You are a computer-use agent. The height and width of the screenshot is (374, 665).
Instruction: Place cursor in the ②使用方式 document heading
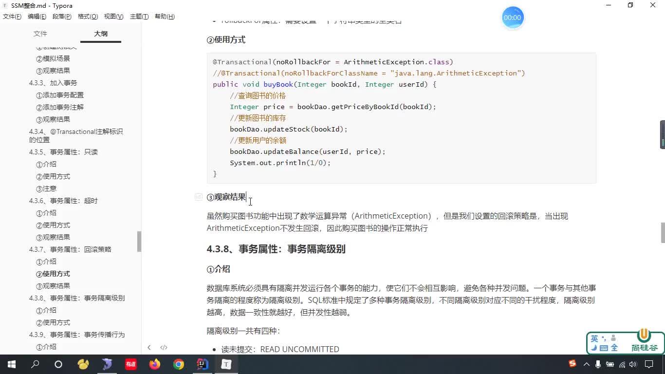click(226, 40)
